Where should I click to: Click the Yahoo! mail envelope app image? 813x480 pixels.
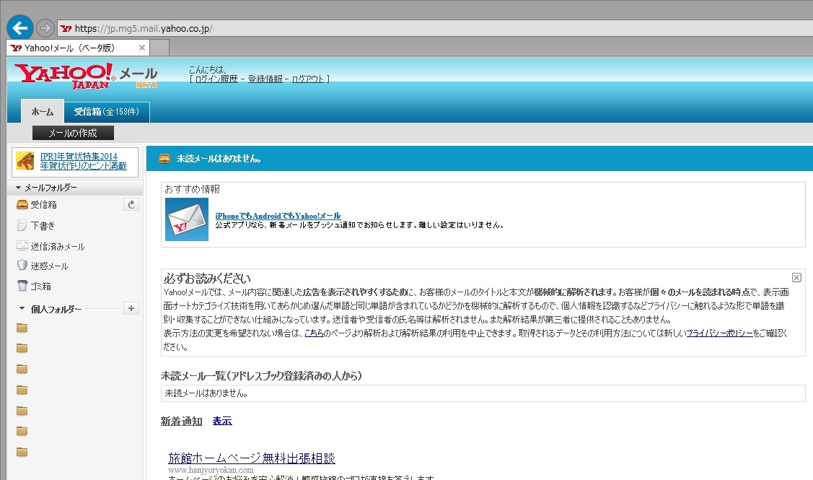click(x=187, y=219)
